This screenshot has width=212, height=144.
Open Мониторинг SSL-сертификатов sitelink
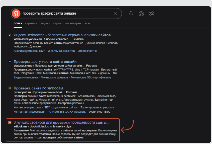(x=91, y=78)
